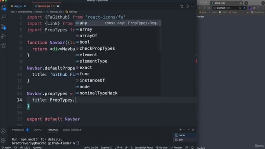
Task: Choose 'instanceOf' suggestion
Action: point(118,80)
